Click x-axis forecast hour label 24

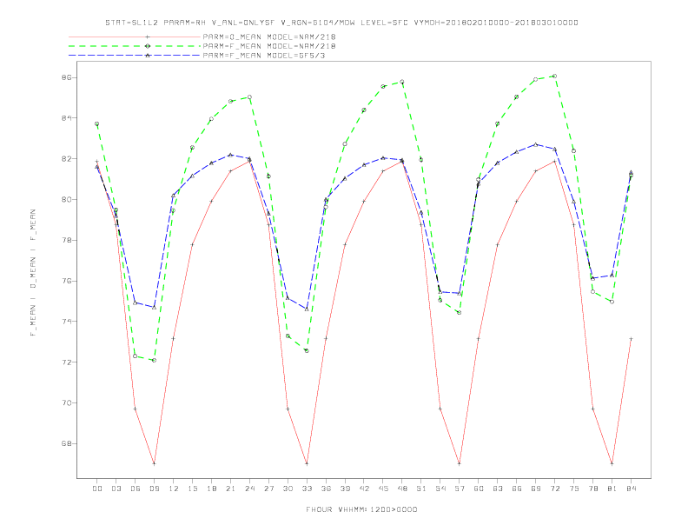[x=249, y=489]
